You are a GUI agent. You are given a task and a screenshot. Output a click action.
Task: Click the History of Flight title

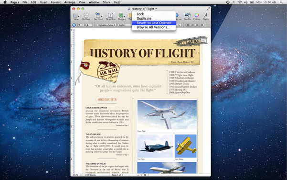142,9
